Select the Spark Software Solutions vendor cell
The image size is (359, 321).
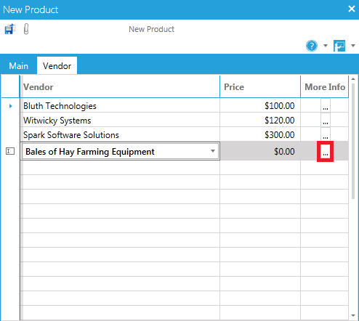[x=120, y=135]
